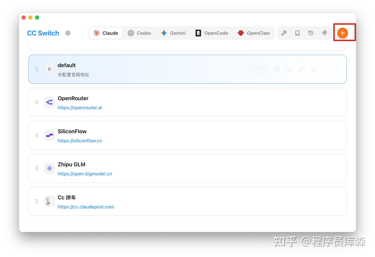This screenshot has width=375, height=257.
Task: Select the 'default' provider name
Action: pyautogui.click(x=67, y=65)
